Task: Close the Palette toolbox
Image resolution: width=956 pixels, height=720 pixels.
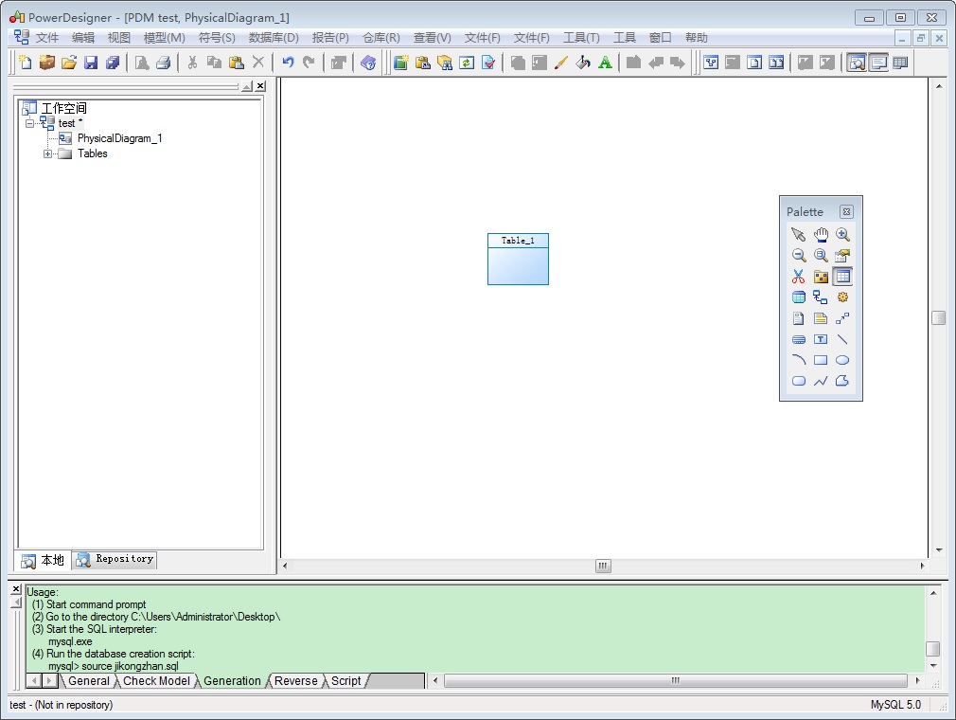Action: [846, 211]
